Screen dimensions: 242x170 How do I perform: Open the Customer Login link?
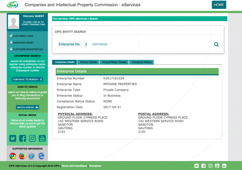point(23,36)
